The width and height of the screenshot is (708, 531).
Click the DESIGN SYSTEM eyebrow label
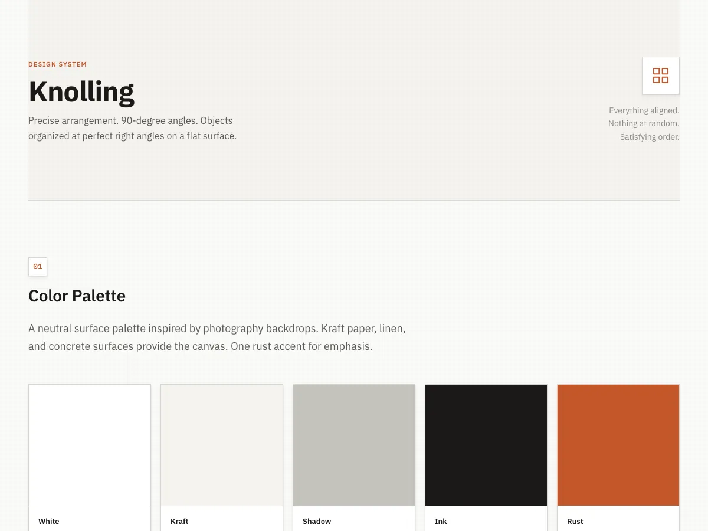[x=57, y=64]
